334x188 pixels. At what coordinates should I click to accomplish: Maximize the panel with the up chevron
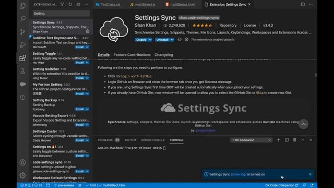click(303, 140)
